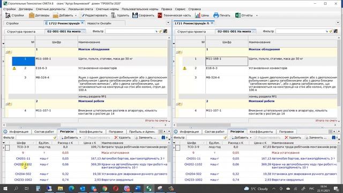Open the Windows Start button
343x193 pixels.
point(5,189)
